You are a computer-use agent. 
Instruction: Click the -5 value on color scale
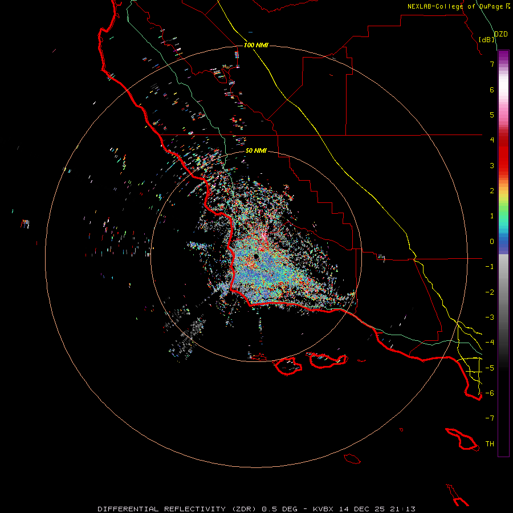490,368
